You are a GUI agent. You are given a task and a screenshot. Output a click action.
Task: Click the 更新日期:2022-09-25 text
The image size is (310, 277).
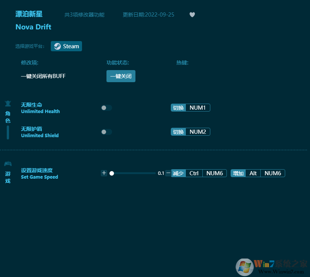point(149,15)
